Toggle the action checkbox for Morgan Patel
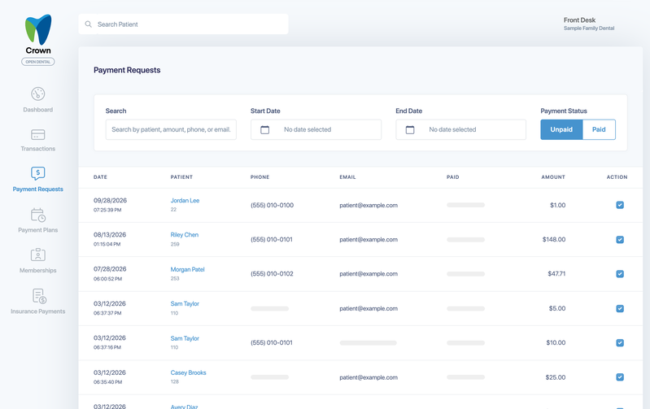The height and width of the screenshot is (409, 650). [x=620, y=274]
